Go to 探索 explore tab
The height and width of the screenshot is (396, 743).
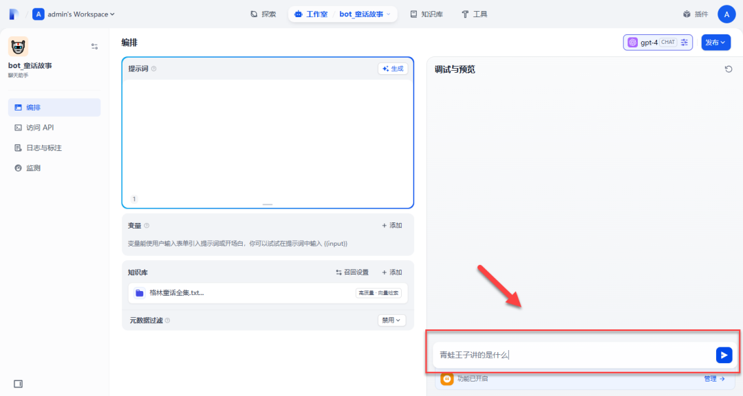[263, 14]
